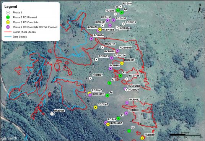Select the yellow RCBH45 borehole marker
Screen dimensions: 205x141
coord(96,107)
